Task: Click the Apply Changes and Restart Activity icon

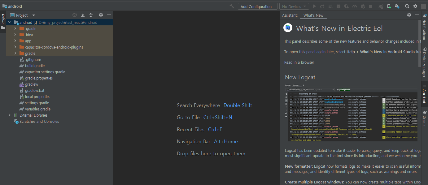Action: tap(323, 6)
